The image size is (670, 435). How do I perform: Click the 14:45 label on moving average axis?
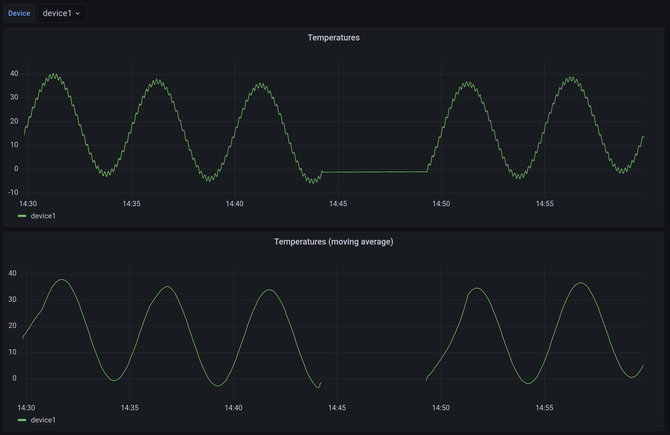pos(337,408)
